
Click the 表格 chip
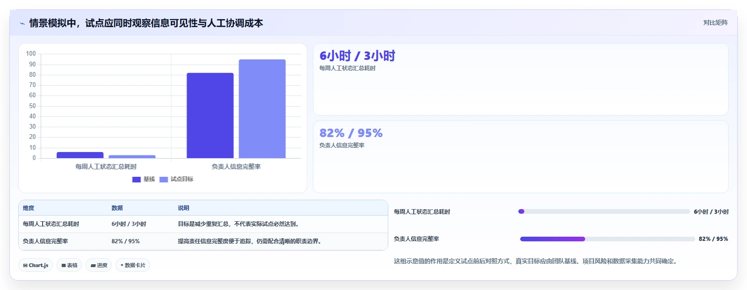tap(69, 265)
